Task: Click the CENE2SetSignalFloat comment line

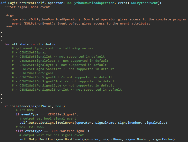Action: coord(60,61)
